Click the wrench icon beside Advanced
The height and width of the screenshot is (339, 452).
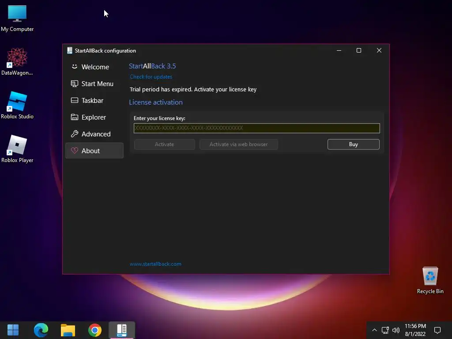coord(74,134)
